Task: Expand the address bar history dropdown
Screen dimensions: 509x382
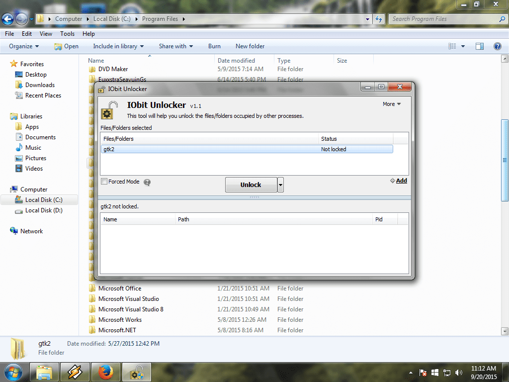Action: click(367, 19)
